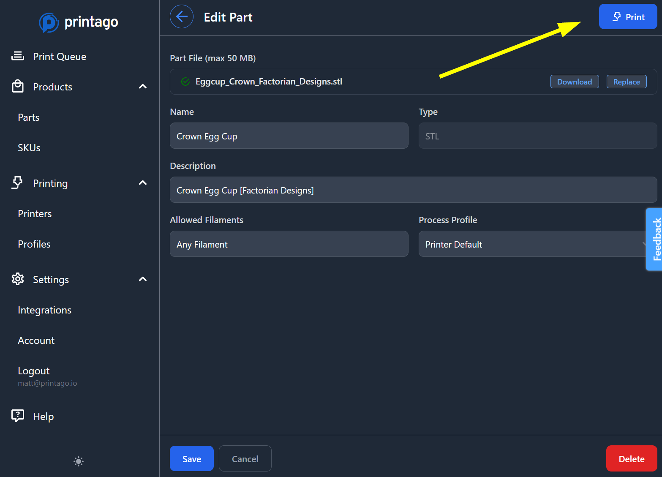
Task: Open the Allowed Filaments selector
Action: [289, 244]
